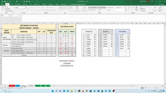This screenshot has height=93, width=166.
Task: Click the Insert Function fx icon
Action: click(x=20, y=16)
